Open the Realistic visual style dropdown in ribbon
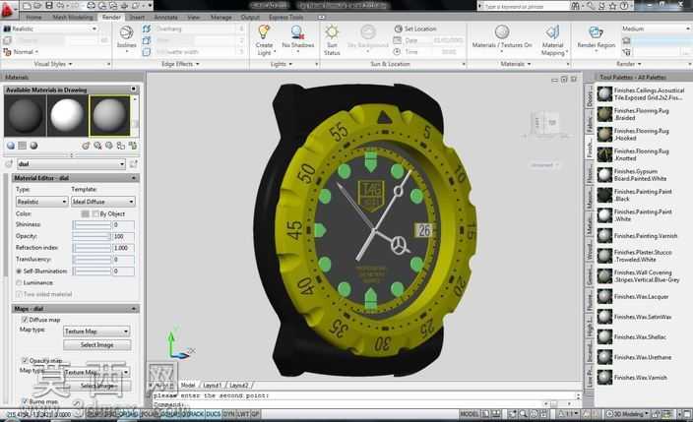 [x=50, y=29]
